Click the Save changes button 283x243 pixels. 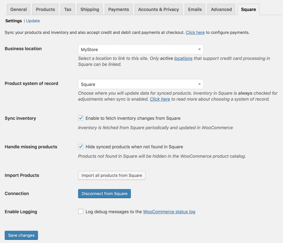(x=21, y=235)
